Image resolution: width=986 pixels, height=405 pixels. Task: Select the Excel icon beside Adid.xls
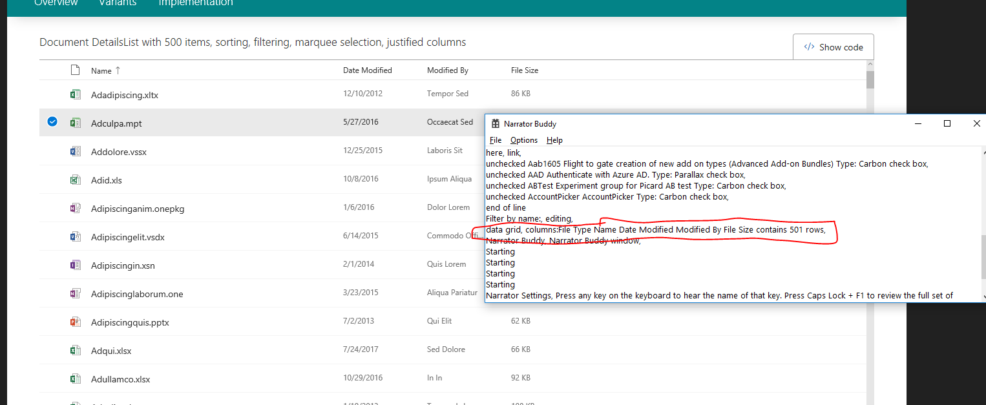76,179
